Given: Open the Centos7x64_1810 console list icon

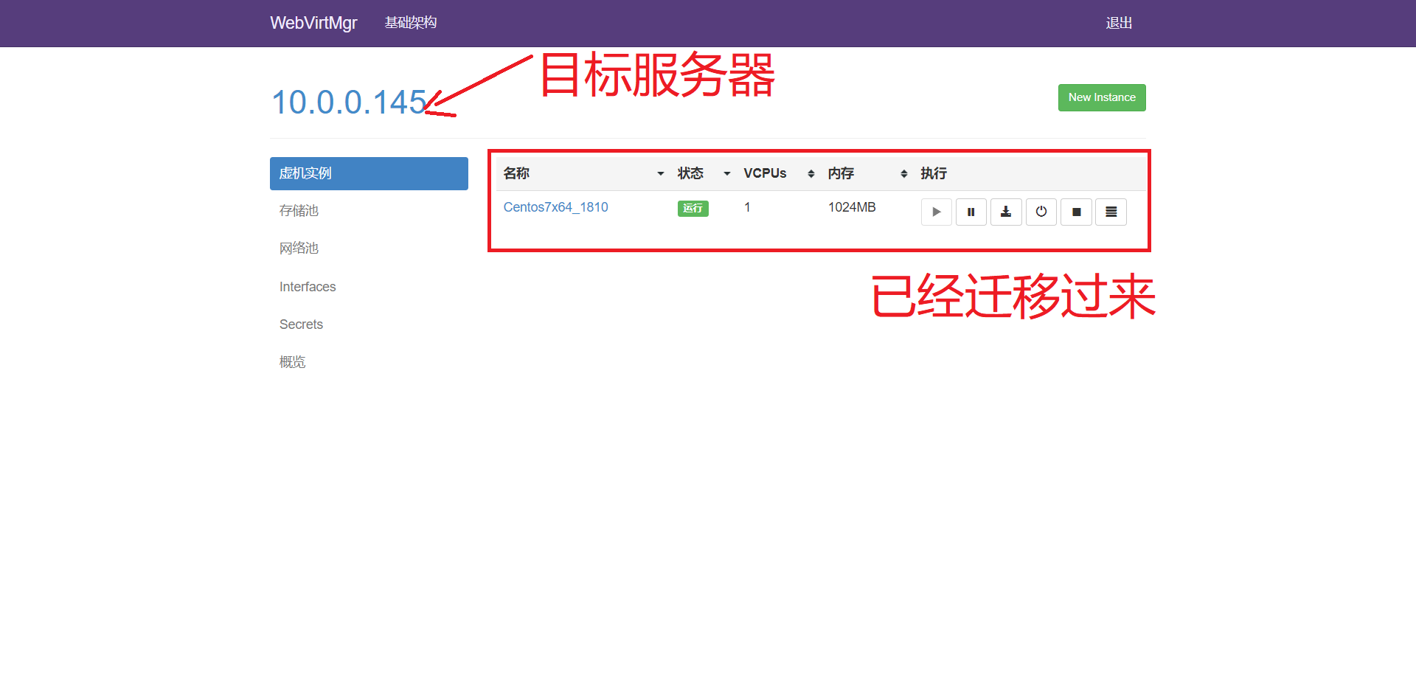Looking at the screenshot, I should [x=1111, y=212].
